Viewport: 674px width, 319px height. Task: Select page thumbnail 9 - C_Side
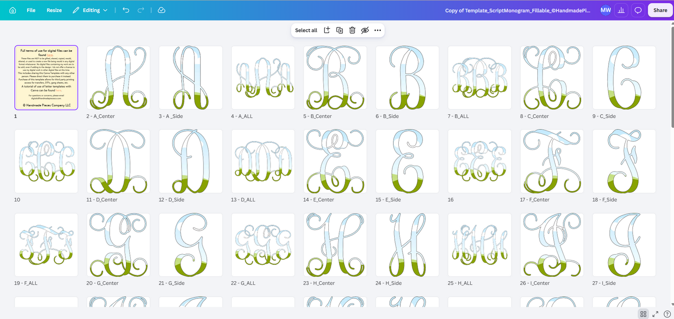(624, 77)
